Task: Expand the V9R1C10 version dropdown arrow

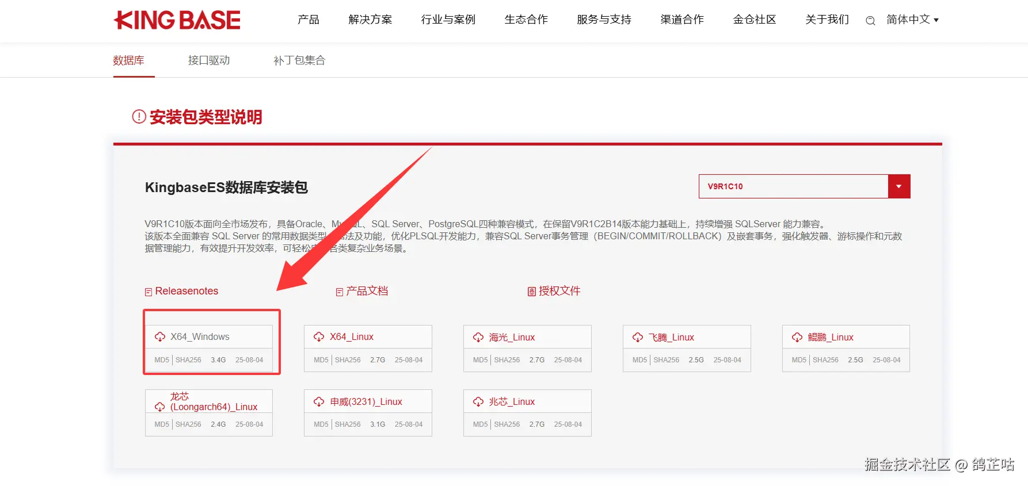Action: pos(898,186)
